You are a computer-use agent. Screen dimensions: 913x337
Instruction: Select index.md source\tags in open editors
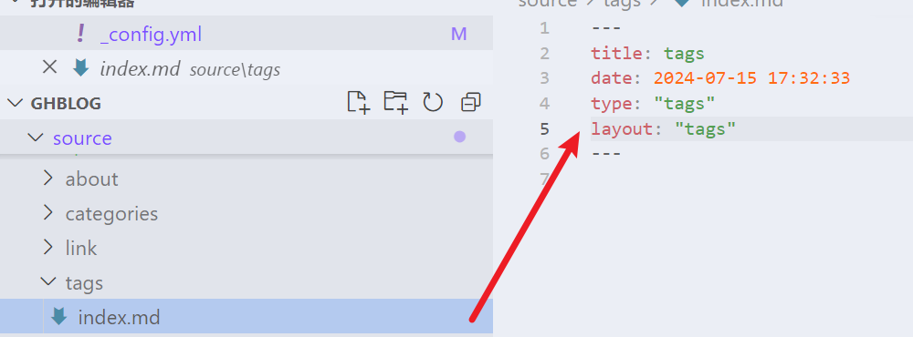247,68
